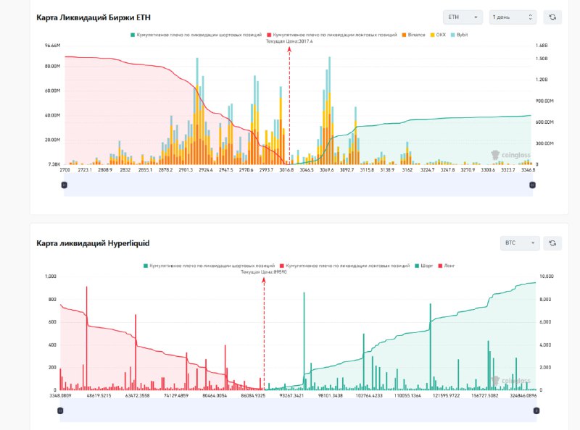Screen dimensions: 580x430
Task: Open the BTC coin dropdown for Hyperliquid
Action: tap(521, 243)
